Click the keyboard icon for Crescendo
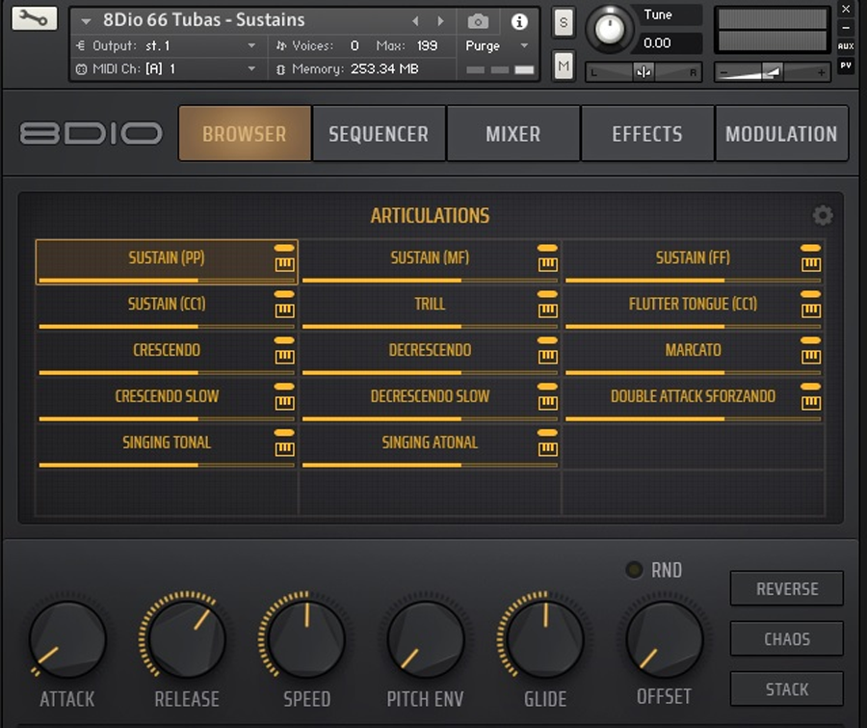 (x=284, y=357)
